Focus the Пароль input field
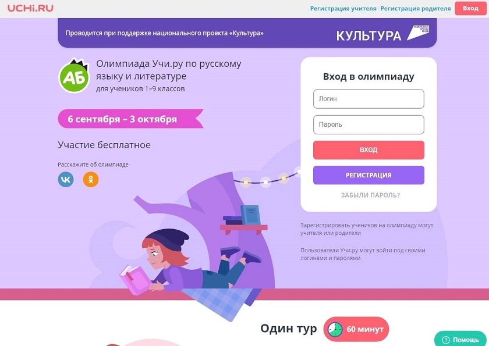Image resolution: width=489 pixels, height=346 pixels. coord(368,124)
